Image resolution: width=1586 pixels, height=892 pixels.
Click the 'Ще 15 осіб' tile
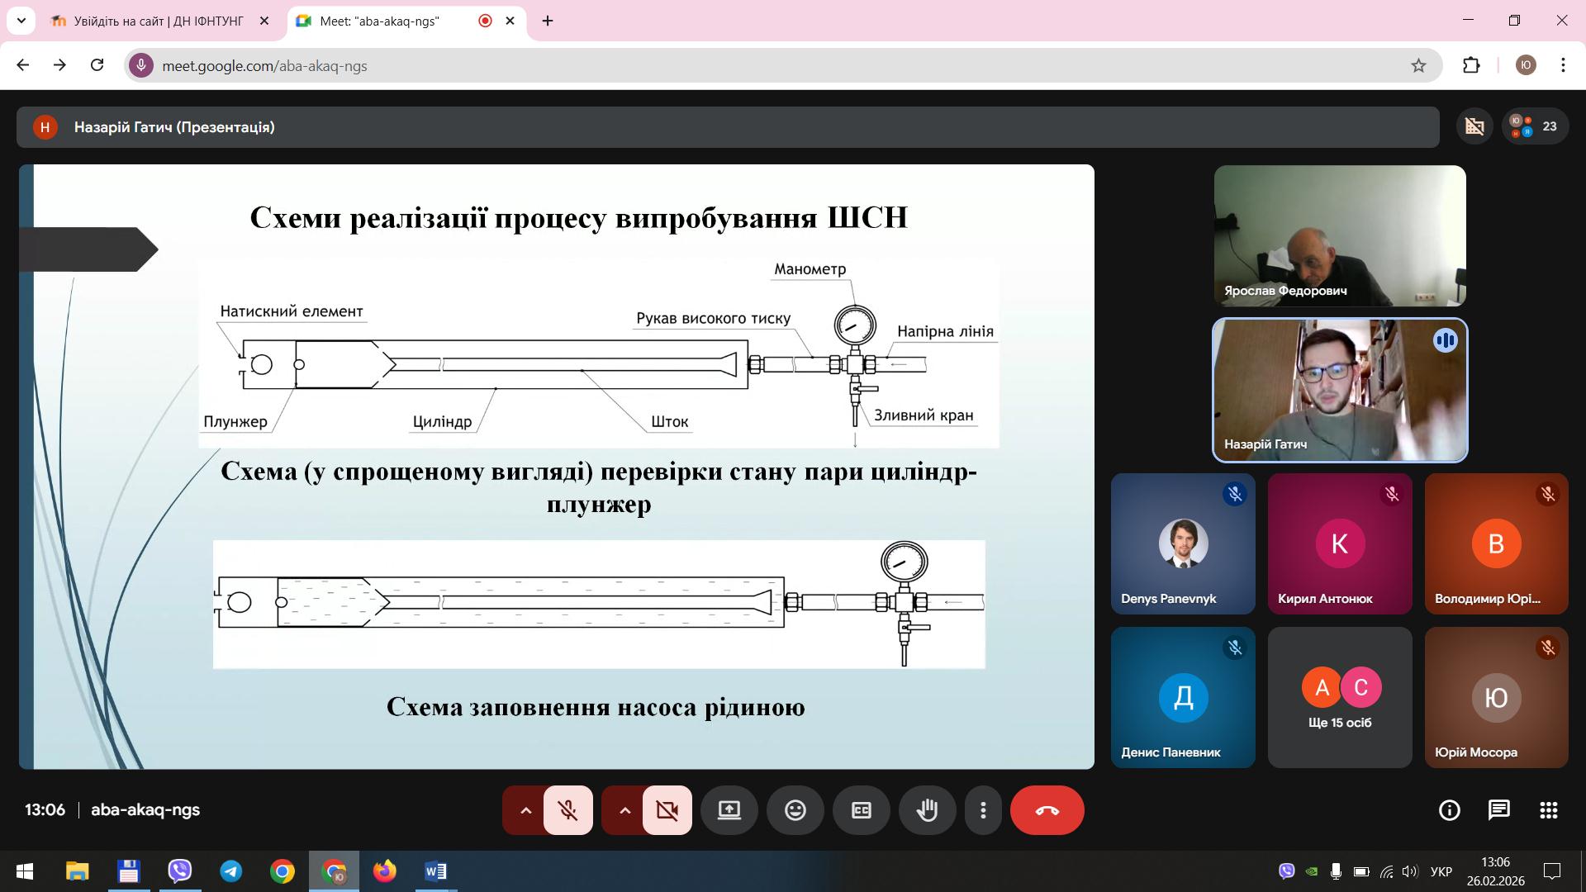tap(1339, 698)
